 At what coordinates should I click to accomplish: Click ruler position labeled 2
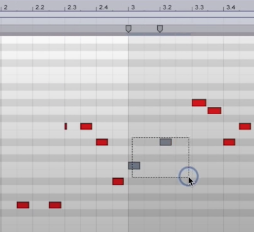point(6,8)
